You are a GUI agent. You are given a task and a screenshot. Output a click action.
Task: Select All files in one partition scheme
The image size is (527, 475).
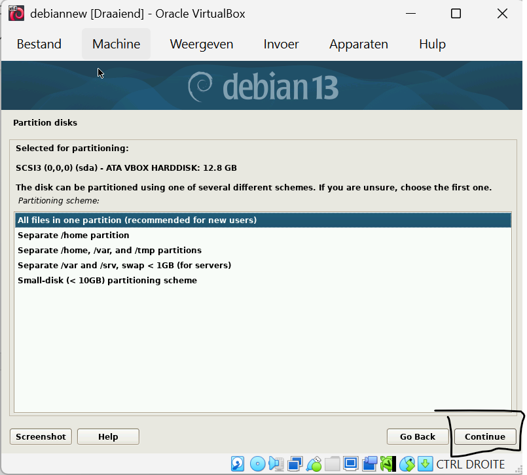click(x=263, y=220)
